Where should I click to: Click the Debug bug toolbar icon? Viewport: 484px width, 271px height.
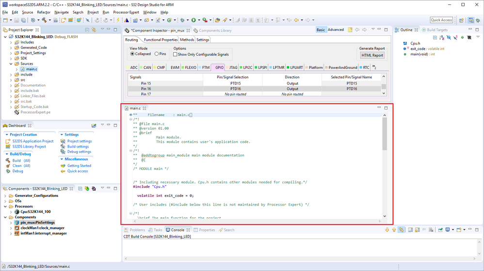182,20
